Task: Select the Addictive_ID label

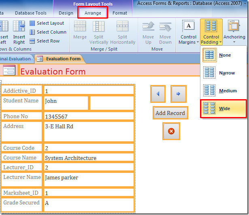Action: (21, 90)
